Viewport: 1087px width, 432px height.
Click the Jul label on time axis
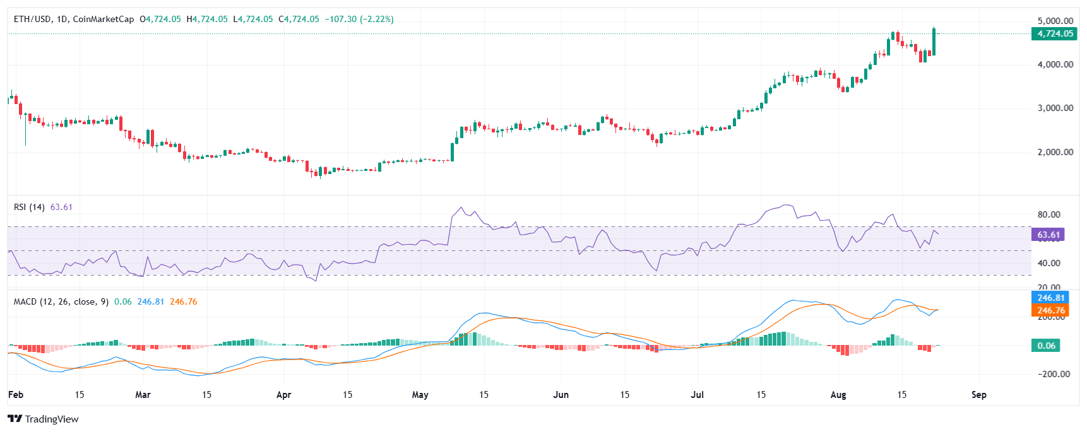pyautogui.click(x=697, y=395)
